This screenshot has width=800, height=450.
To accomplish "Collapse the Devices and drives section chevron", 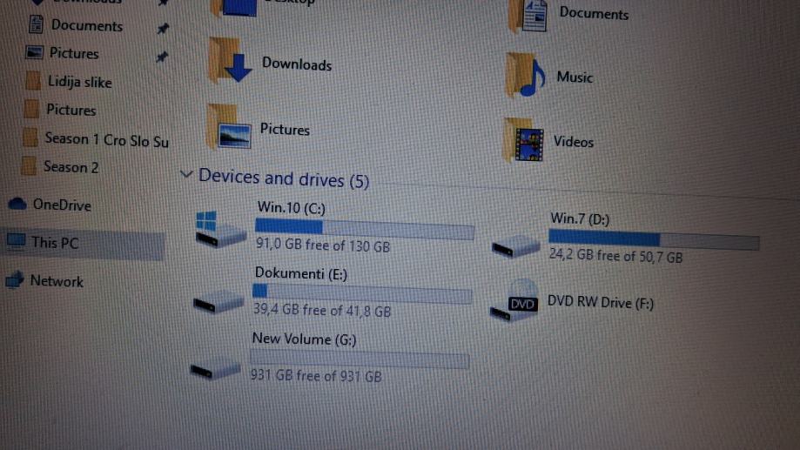I will coord(186,174).
